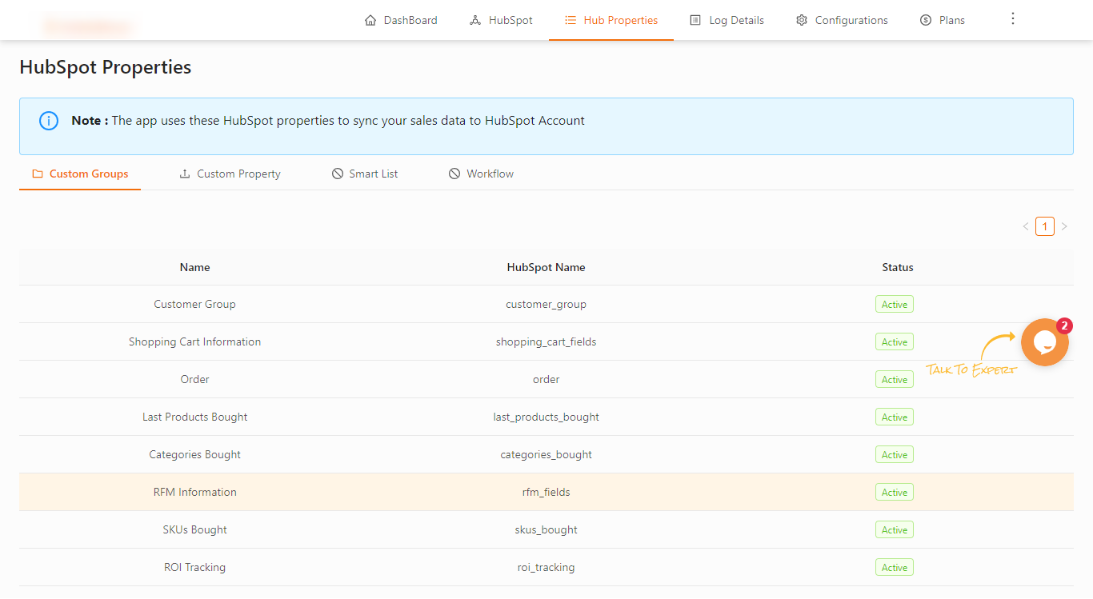Screen dimensions: 1093x599
Task: Open the DashBoard navigation tab
Action: [x=401, y=20]
